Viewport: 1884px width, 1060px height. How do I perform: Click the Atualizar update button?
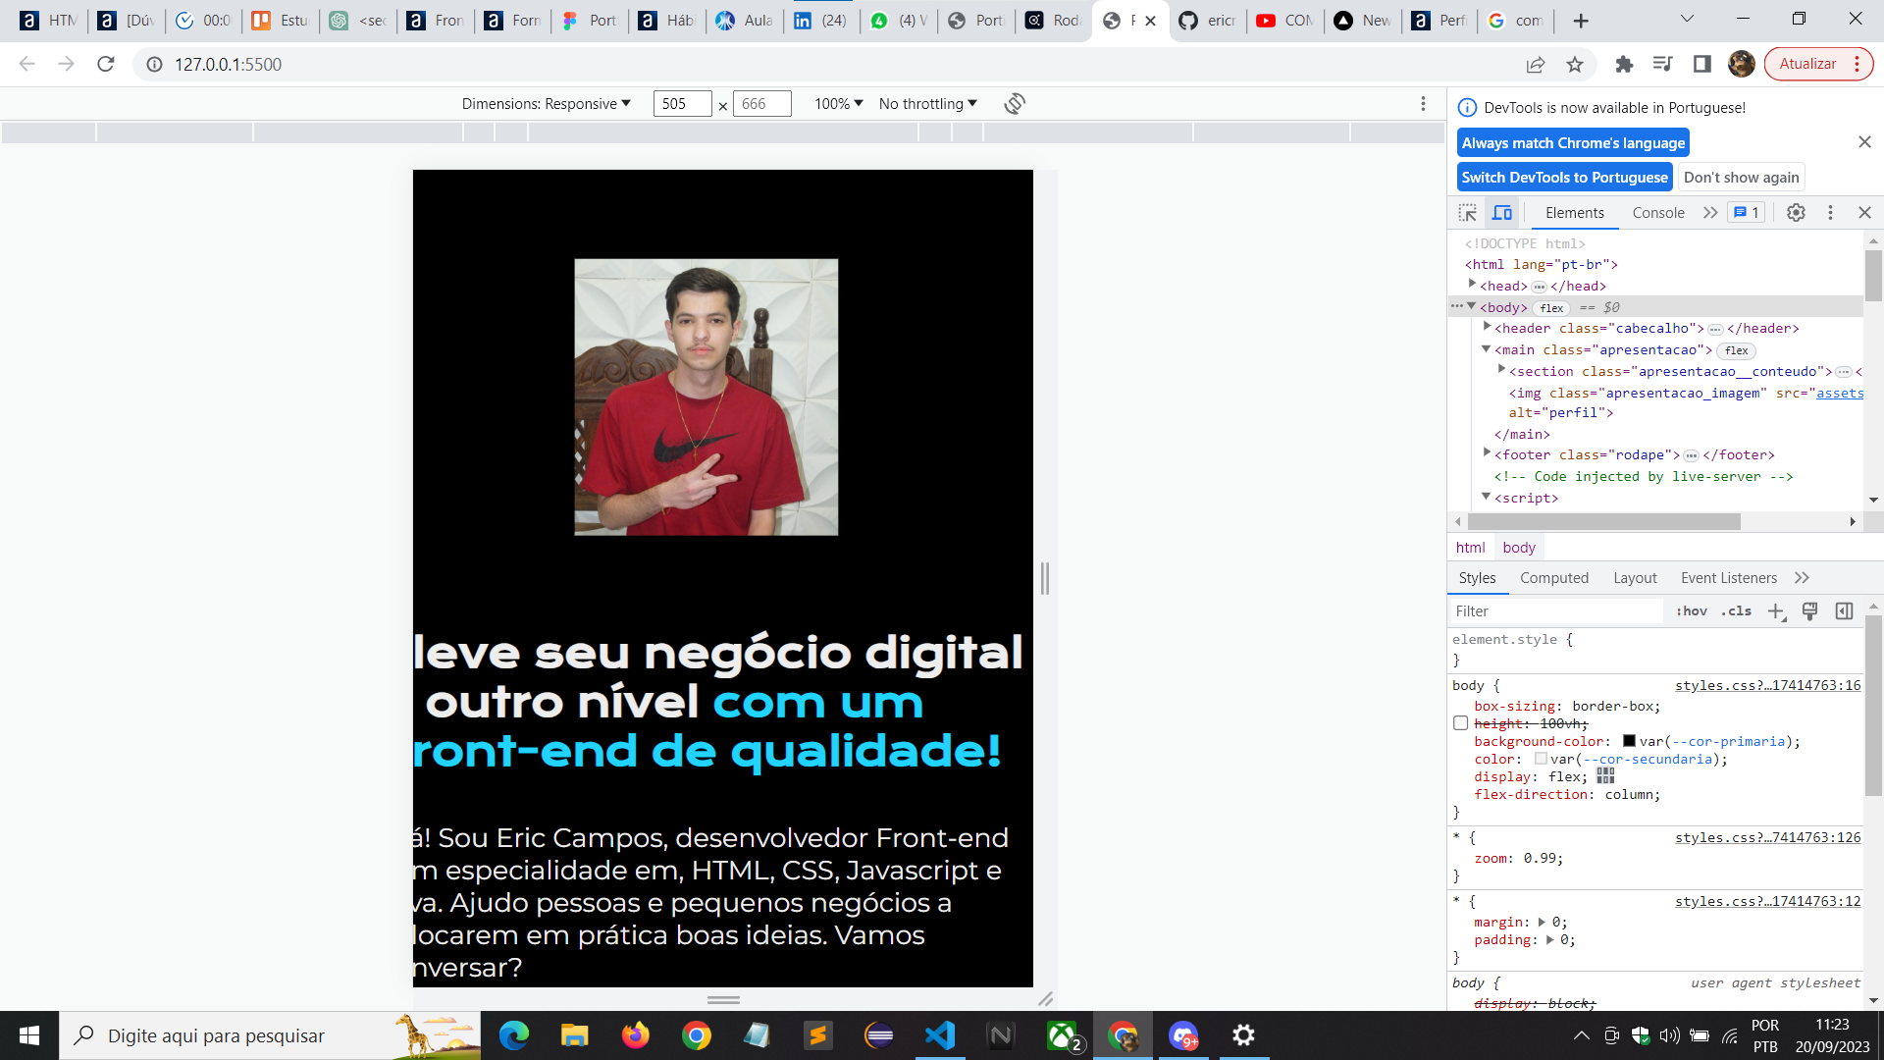click(x=1818, y=64)
